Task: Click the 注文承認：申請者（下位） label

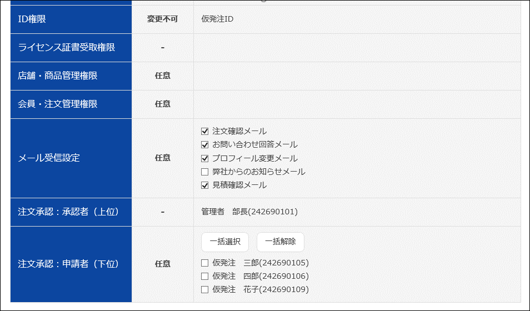Action: coord(68,264)
